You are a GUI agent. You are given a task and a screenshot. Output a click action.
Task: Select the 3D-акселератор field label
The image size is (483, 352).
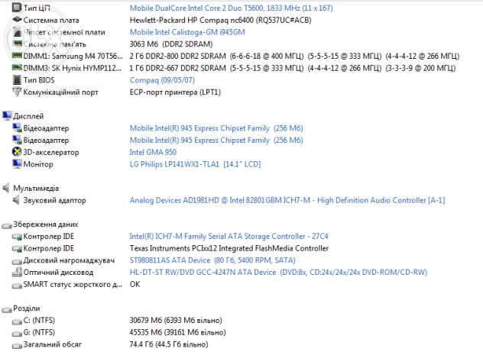tap(51, 152)
